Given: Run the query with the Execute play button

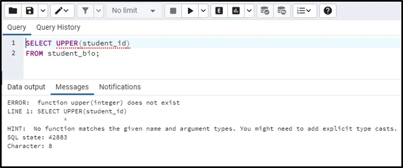Looking at the screenshot, I should coord(190,11).
